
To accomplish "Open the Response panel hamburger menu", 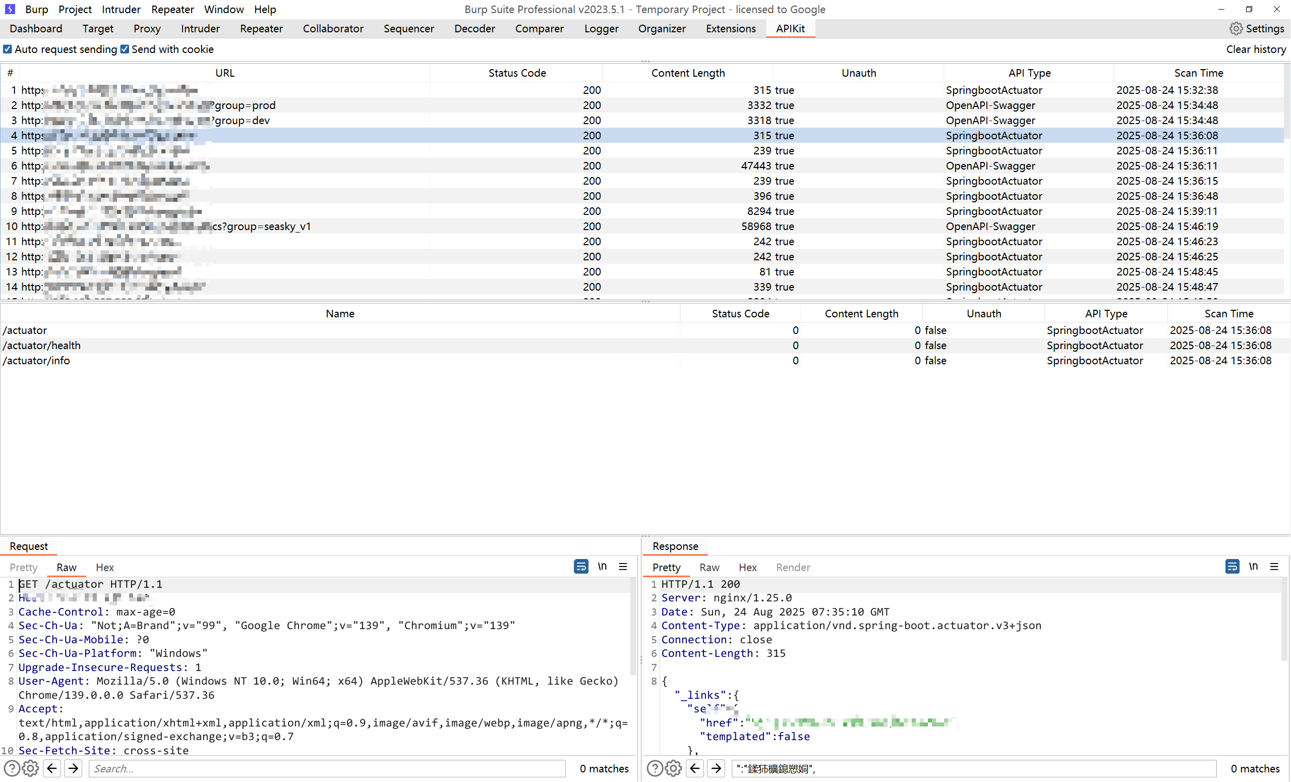I will click(x=1274, y=567).
